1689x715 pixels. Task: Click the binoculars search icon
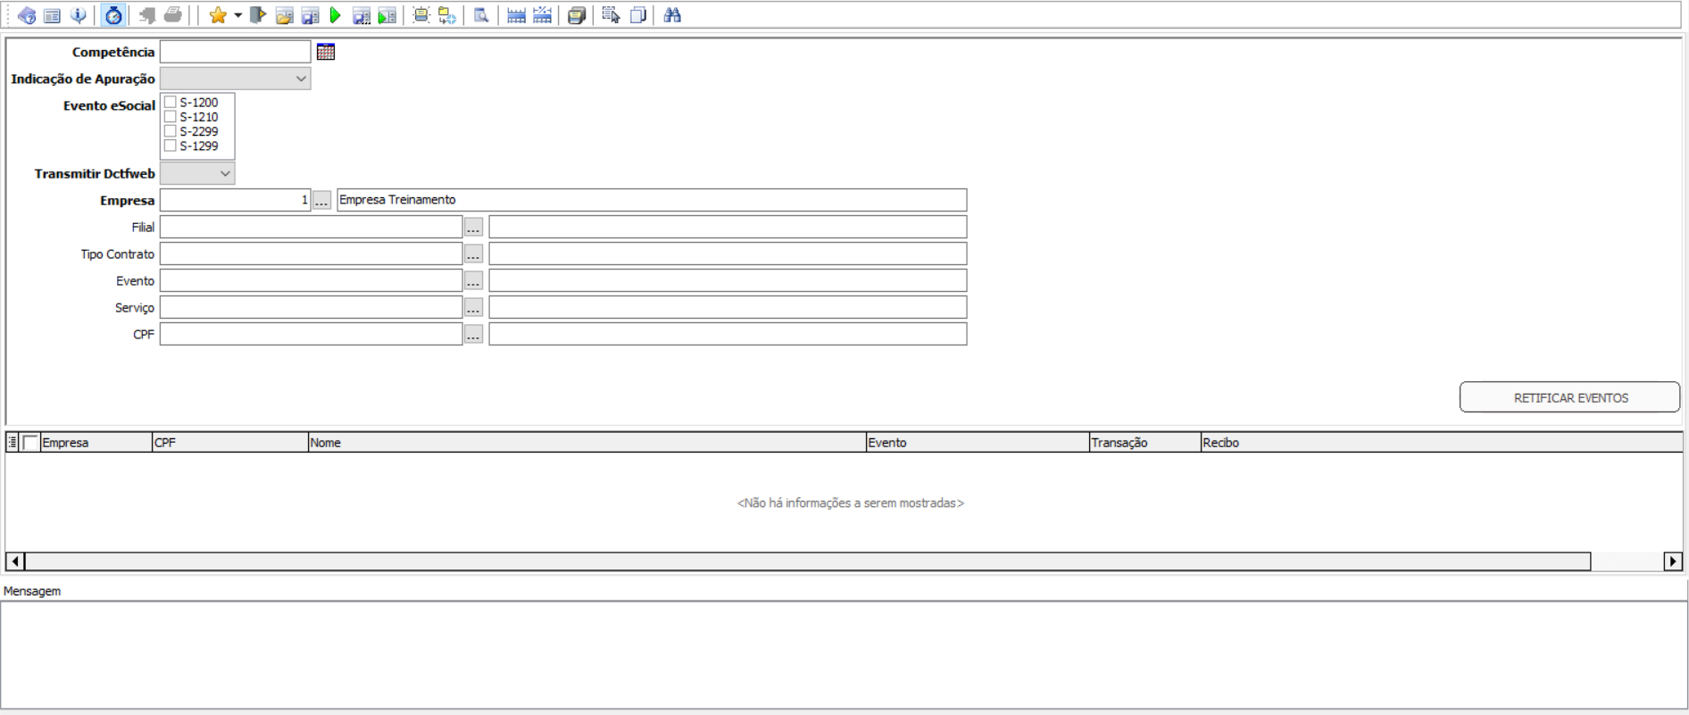[672, 15]
